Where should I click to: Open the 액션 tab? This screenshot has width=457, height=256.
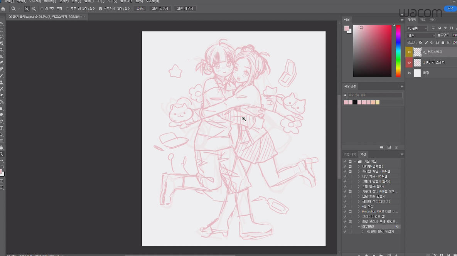(x=363, y=154)
